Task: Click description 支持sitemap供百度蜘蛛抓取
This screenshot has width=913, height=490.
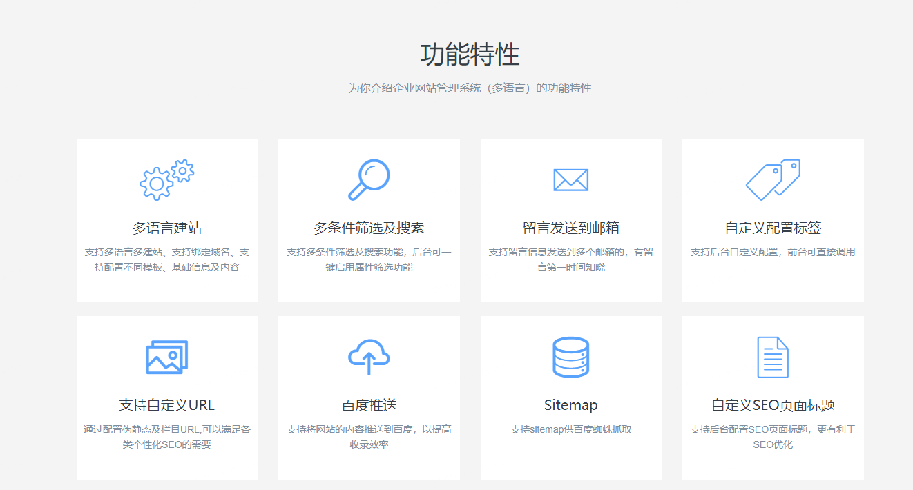Action: [x=570, y=429]
